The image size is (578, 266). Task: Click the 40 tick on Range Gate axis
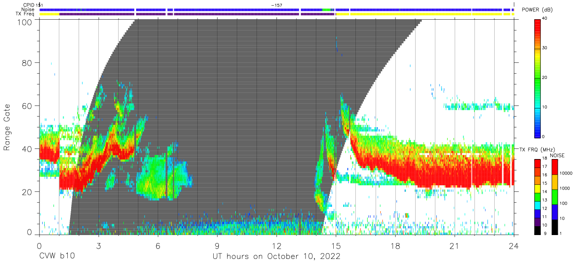(27, 149)
